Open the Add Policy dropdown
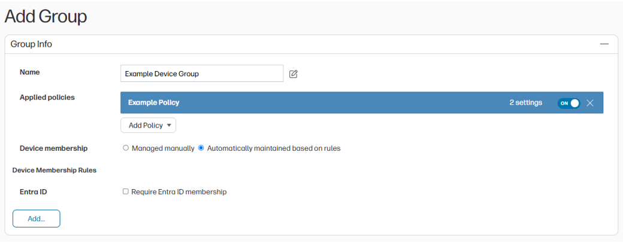The height and width of the screenshot is (243, 629). (x=148, y=126)
